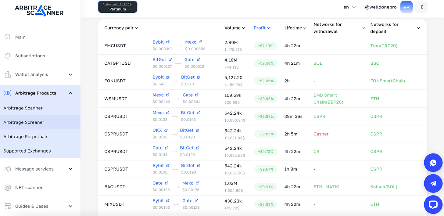The image size is (444, 216).
Task: Click the +23.83% profit badge
Action: pos(266,204)
